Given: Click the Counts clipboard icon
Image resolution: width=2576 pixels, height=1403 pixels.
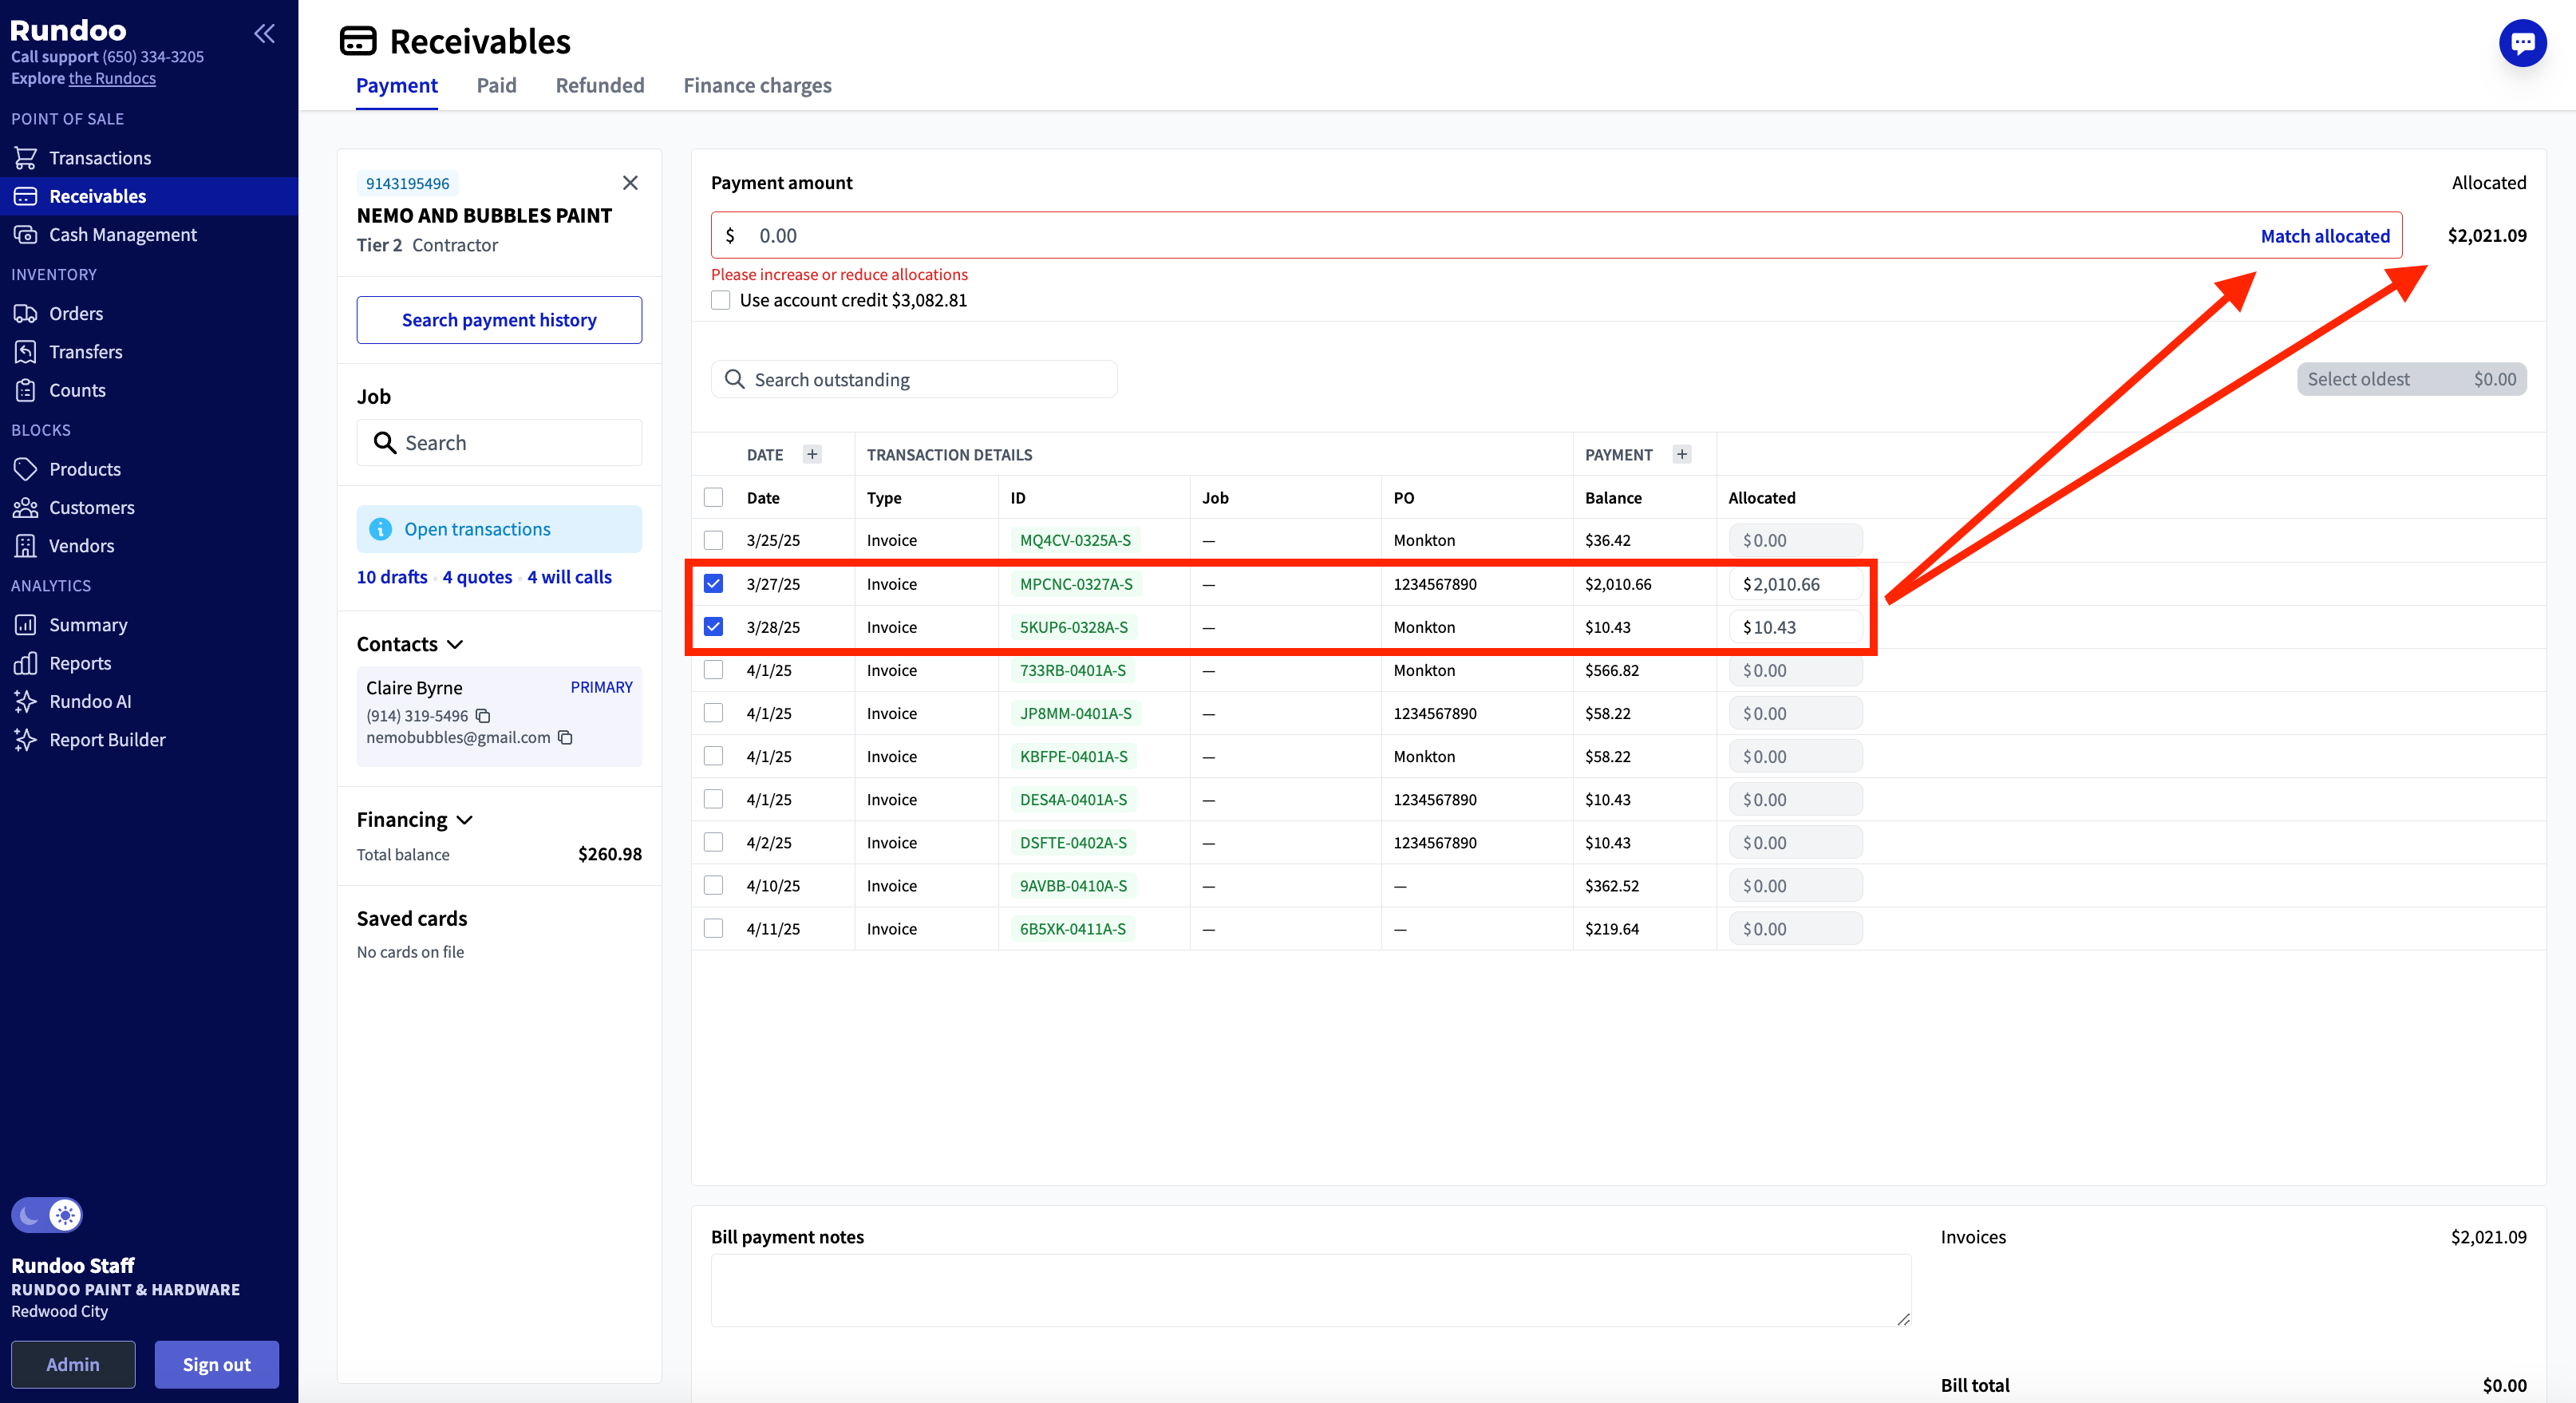Looking at the screenshot, I should point(25,390).
